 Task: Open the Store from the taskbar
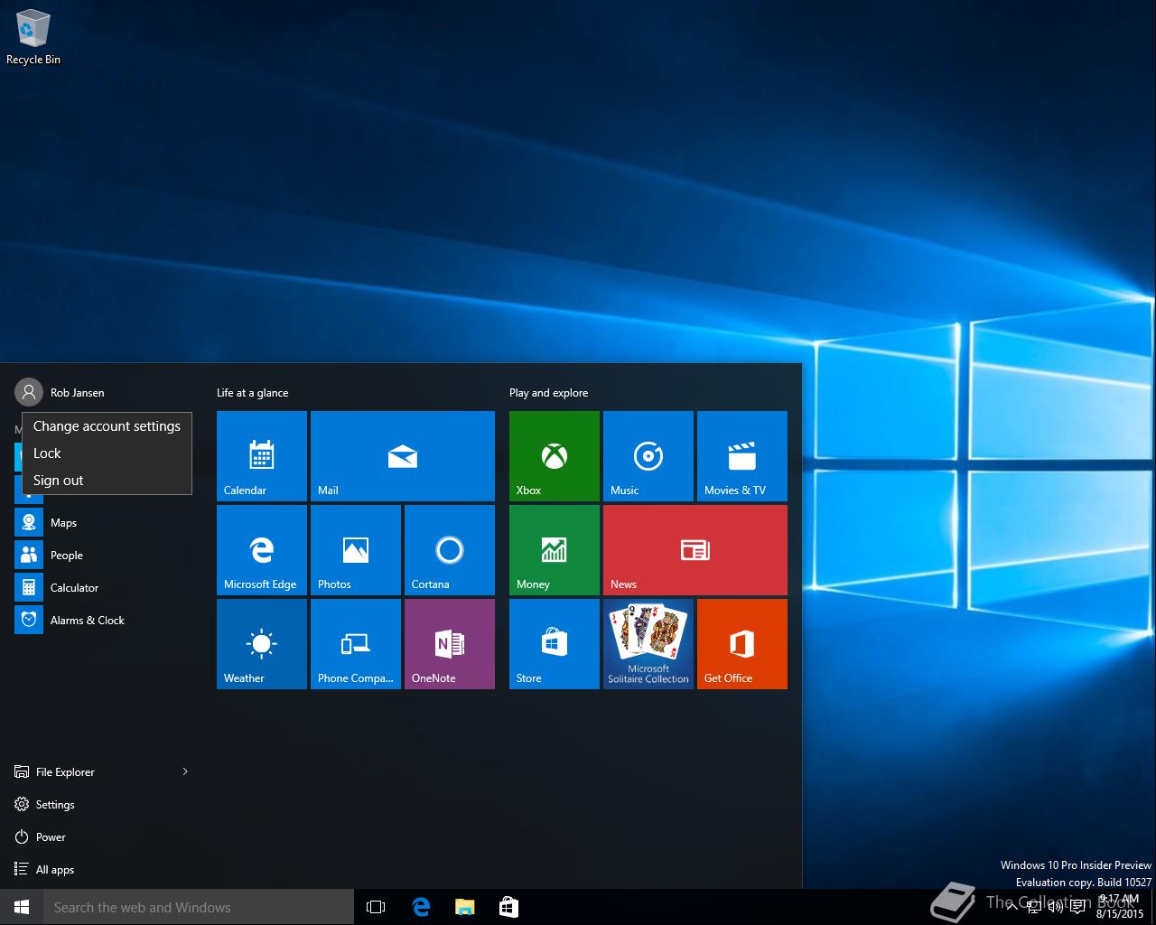pyautogui.click(x=508, y=907)
